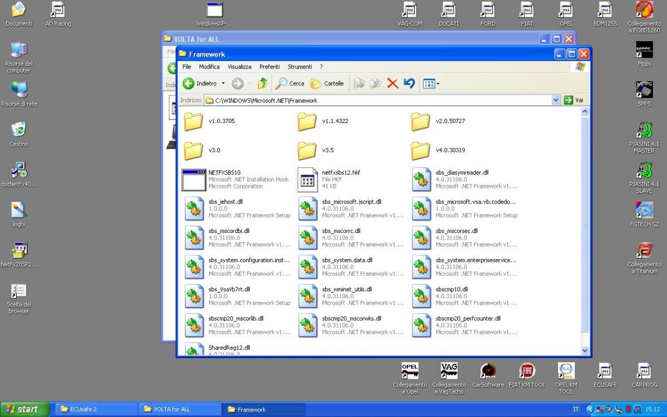
Task: Select the v3.5 folder
Action: coord(316,150)
